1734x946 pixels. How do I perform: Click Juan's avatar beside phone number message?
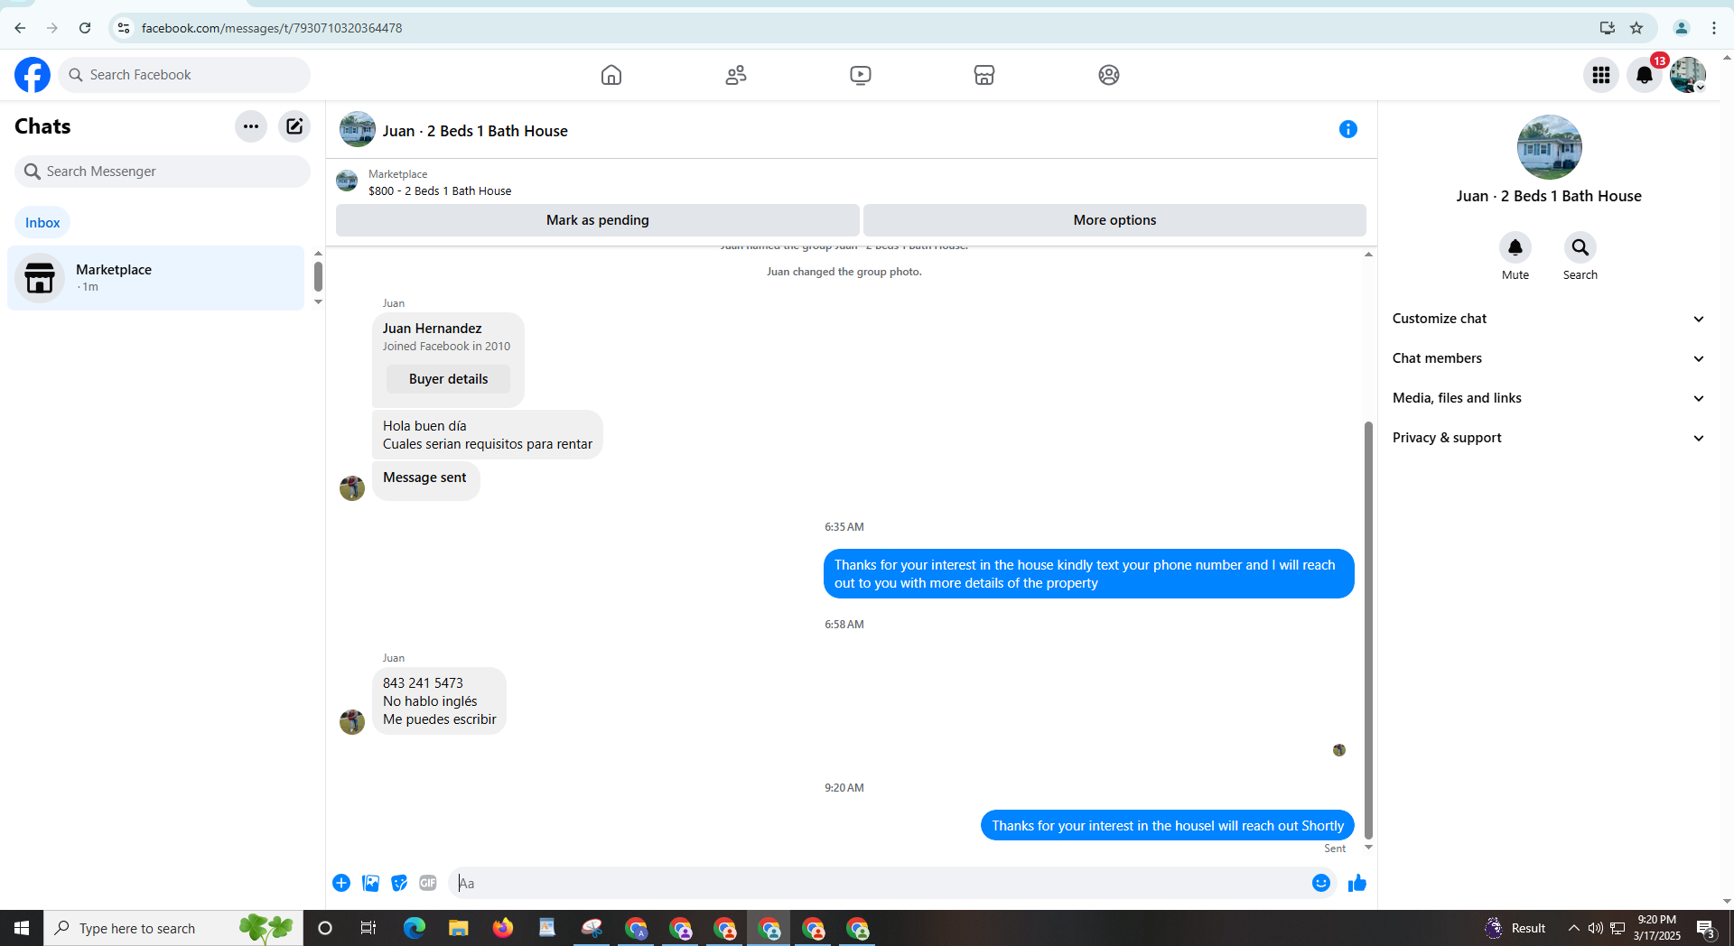coord(352,722)
